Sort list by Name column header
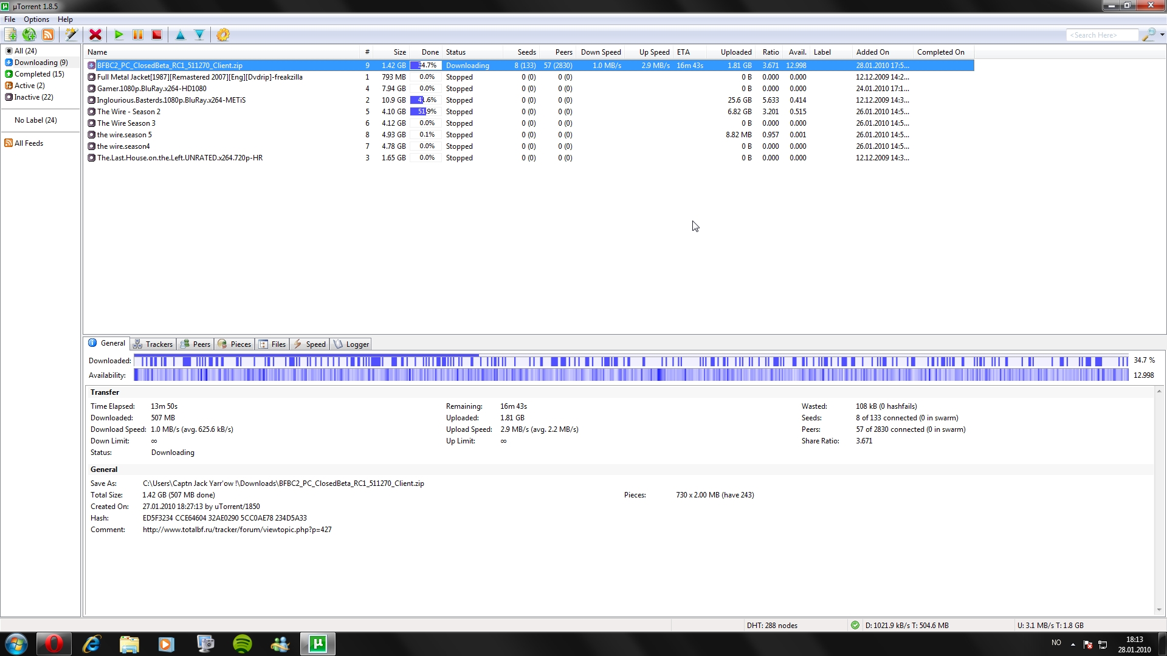Viewport: 1167px width, 656px height. point(221,52)
